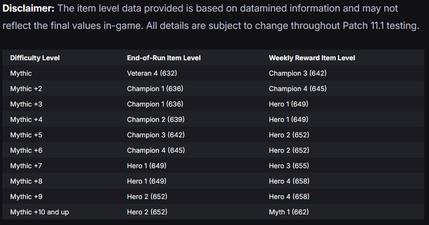
Task: Click the Mythic +6 cell
Action: click(26, 151)
